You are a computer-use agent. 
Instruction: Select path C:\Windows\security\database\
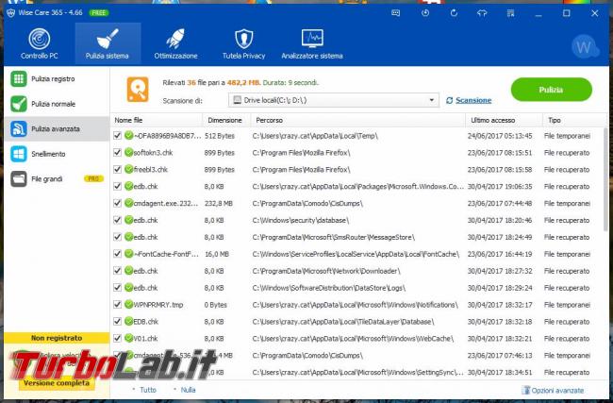300,220
